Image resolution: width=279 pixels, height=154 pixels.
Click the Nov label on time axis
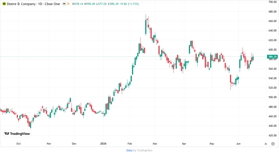tap(49, 143)
